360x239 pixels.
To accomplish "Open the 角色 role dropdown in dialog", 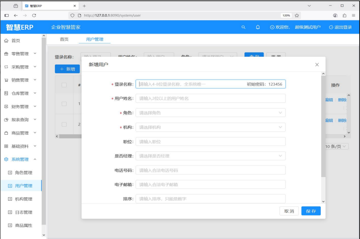I will pos(210,113).
